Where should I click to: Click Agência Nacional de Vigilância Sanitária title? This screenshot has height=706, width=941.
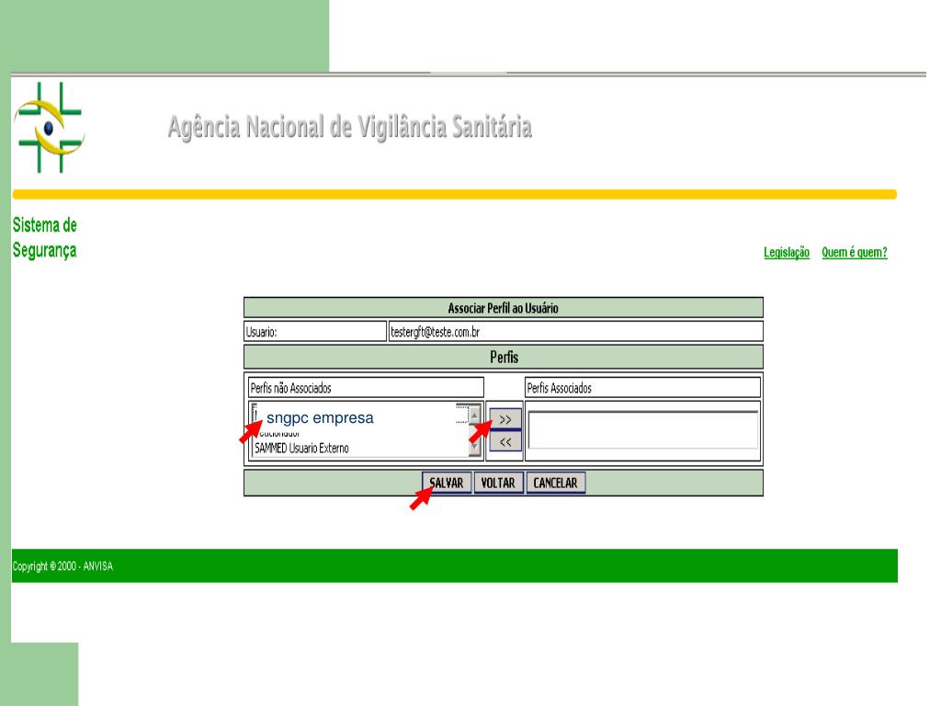pos(350,127)
